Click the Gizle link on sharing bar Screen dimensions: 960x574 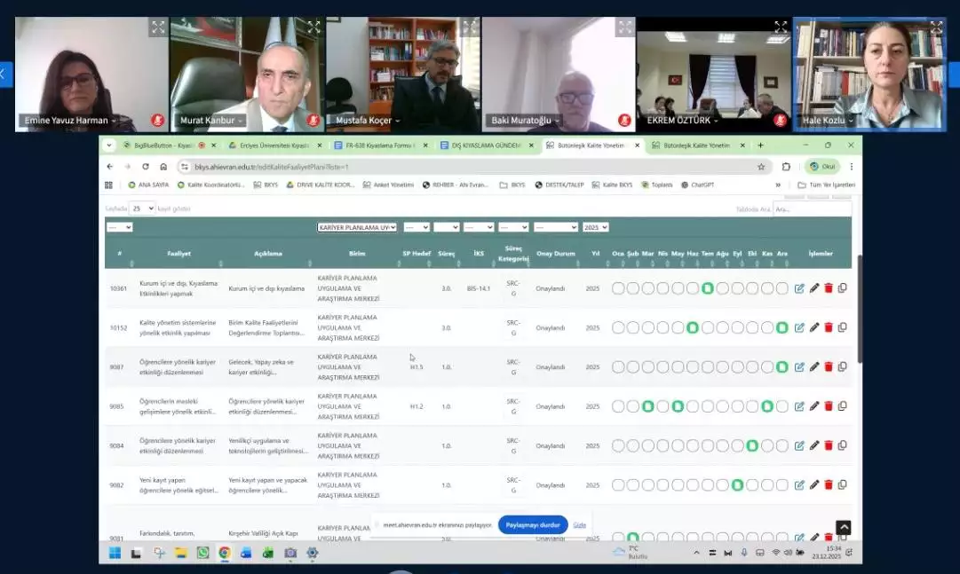579,524
